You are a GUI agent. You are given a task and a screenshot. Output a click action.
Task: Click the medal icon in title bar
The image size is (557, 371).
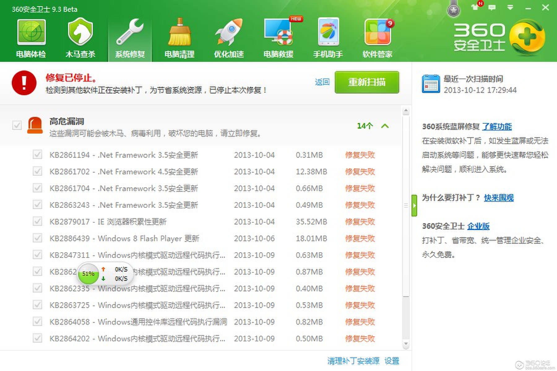pyautogui.click(x=454, y=9)
